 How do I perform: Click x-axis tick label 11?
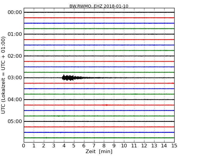(134, 146)
